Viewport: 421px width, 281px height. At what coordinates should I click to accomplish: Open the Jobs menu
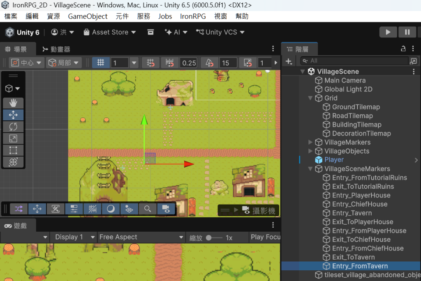(165, 16)
